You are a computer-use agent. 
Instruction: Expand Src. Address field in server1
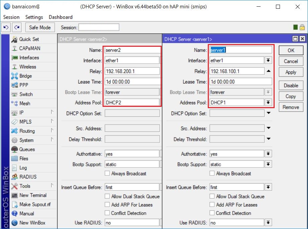pos(269,128)
